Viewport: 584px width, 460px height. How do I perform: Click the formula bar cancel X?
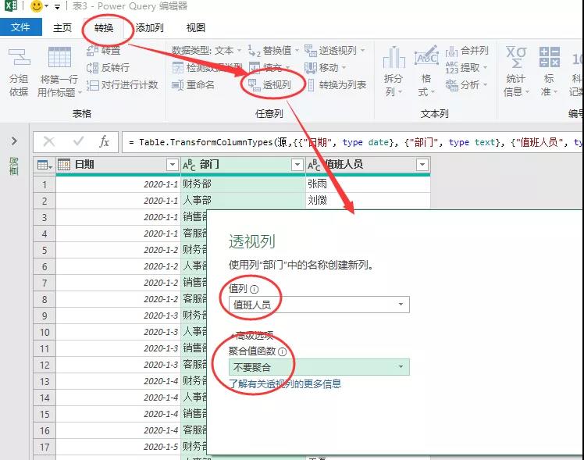coord(48,141)
